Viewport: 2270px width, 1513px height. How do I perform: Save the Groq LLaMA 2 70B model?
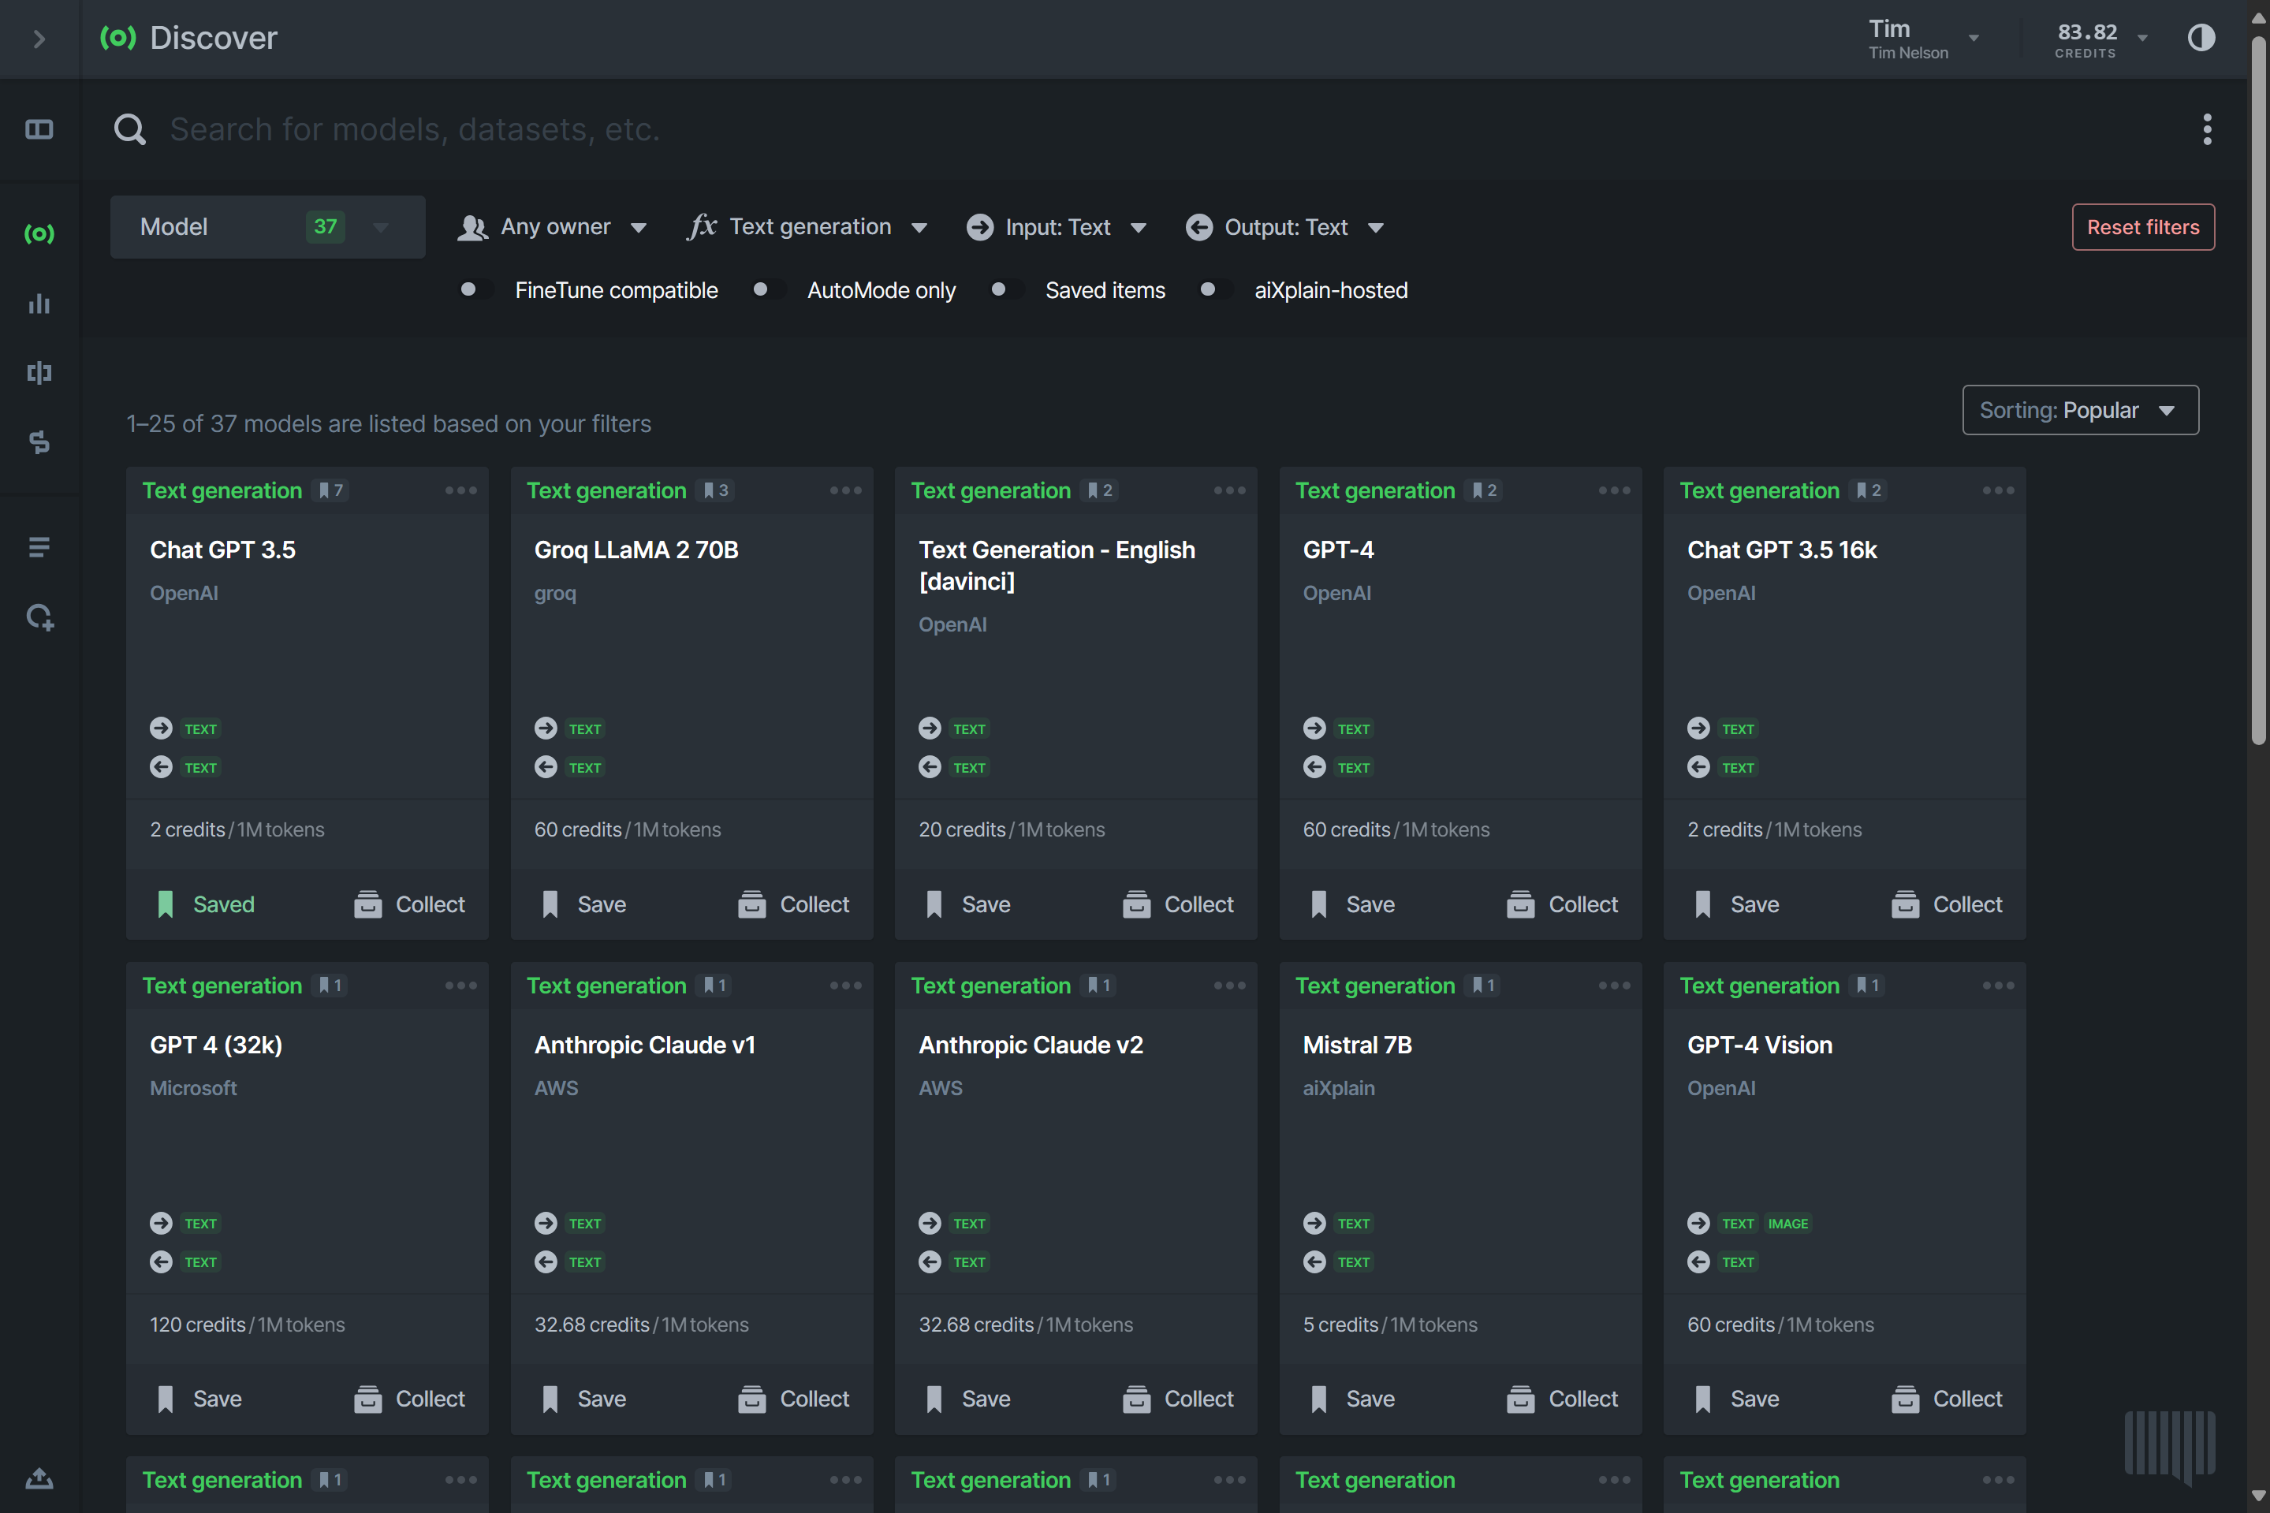583,904
